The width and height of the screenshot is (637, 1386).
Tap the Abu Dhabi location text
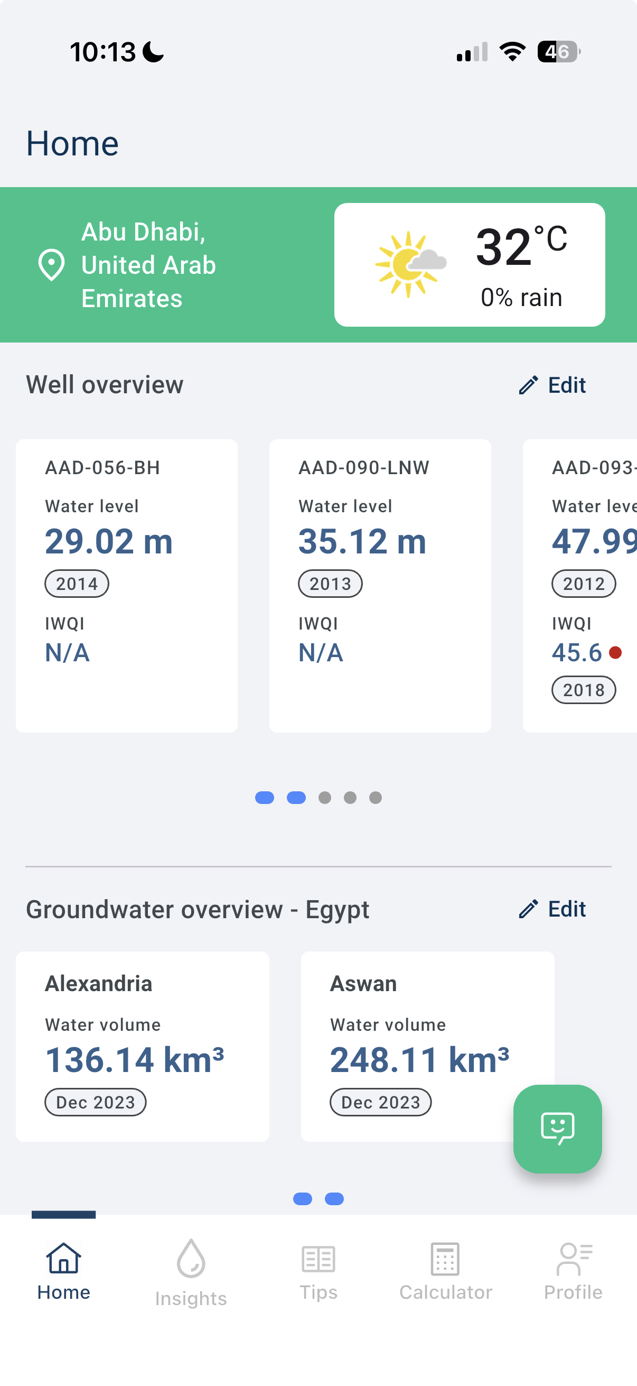pyautogui.click(x=148, y=265)
